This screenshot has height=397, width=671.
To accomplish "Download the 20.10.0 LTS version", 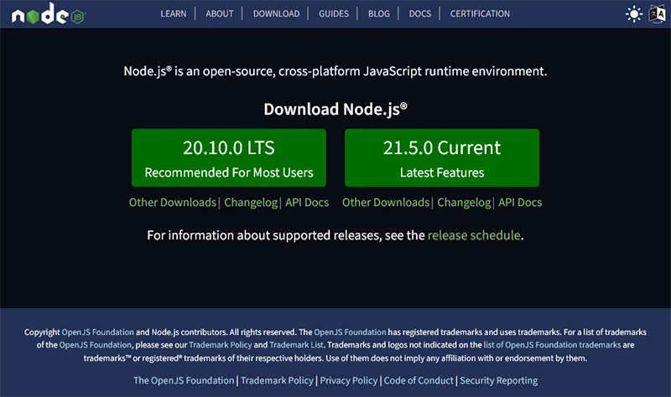I will coord(229,157).
